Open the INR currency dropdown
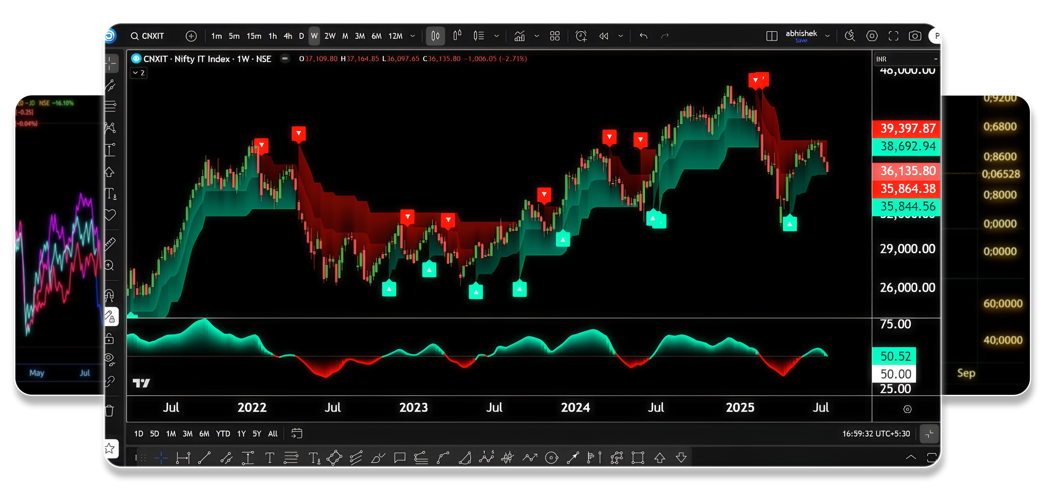The height and width of the screenshot is (490, 1045). point(906,59)
